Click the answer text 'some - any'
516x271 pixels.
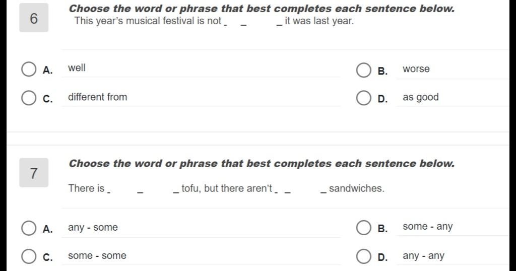[x=428, y=227]
